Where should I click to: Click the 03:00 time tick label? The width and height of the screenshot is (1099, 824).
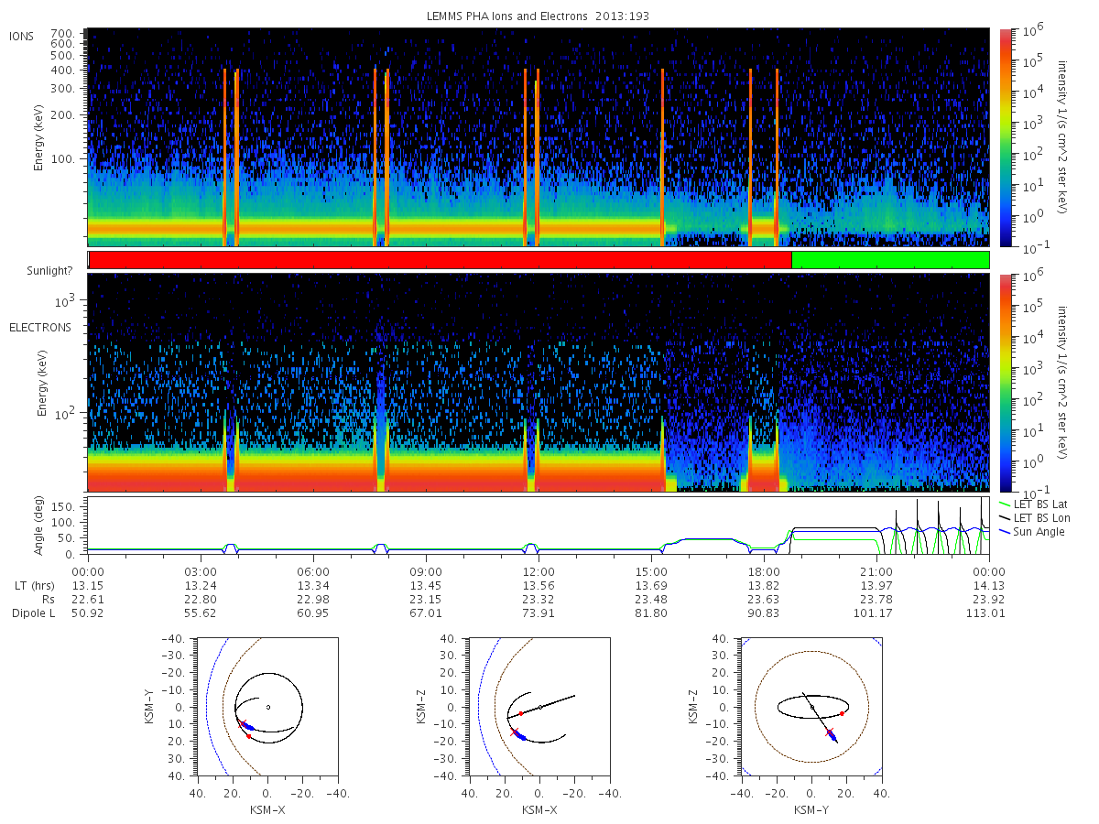click(x=201, y=570)
